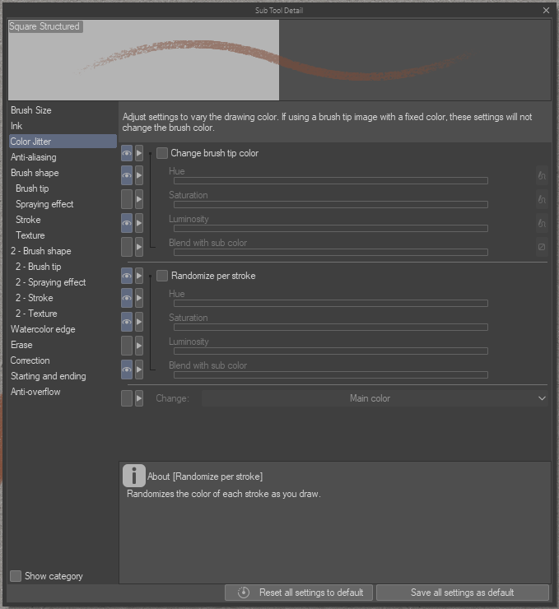The width and height of the screenshot is (559, 609).
Task: Toggle eye icon for Randomize per stroke row
Action: 127,276
